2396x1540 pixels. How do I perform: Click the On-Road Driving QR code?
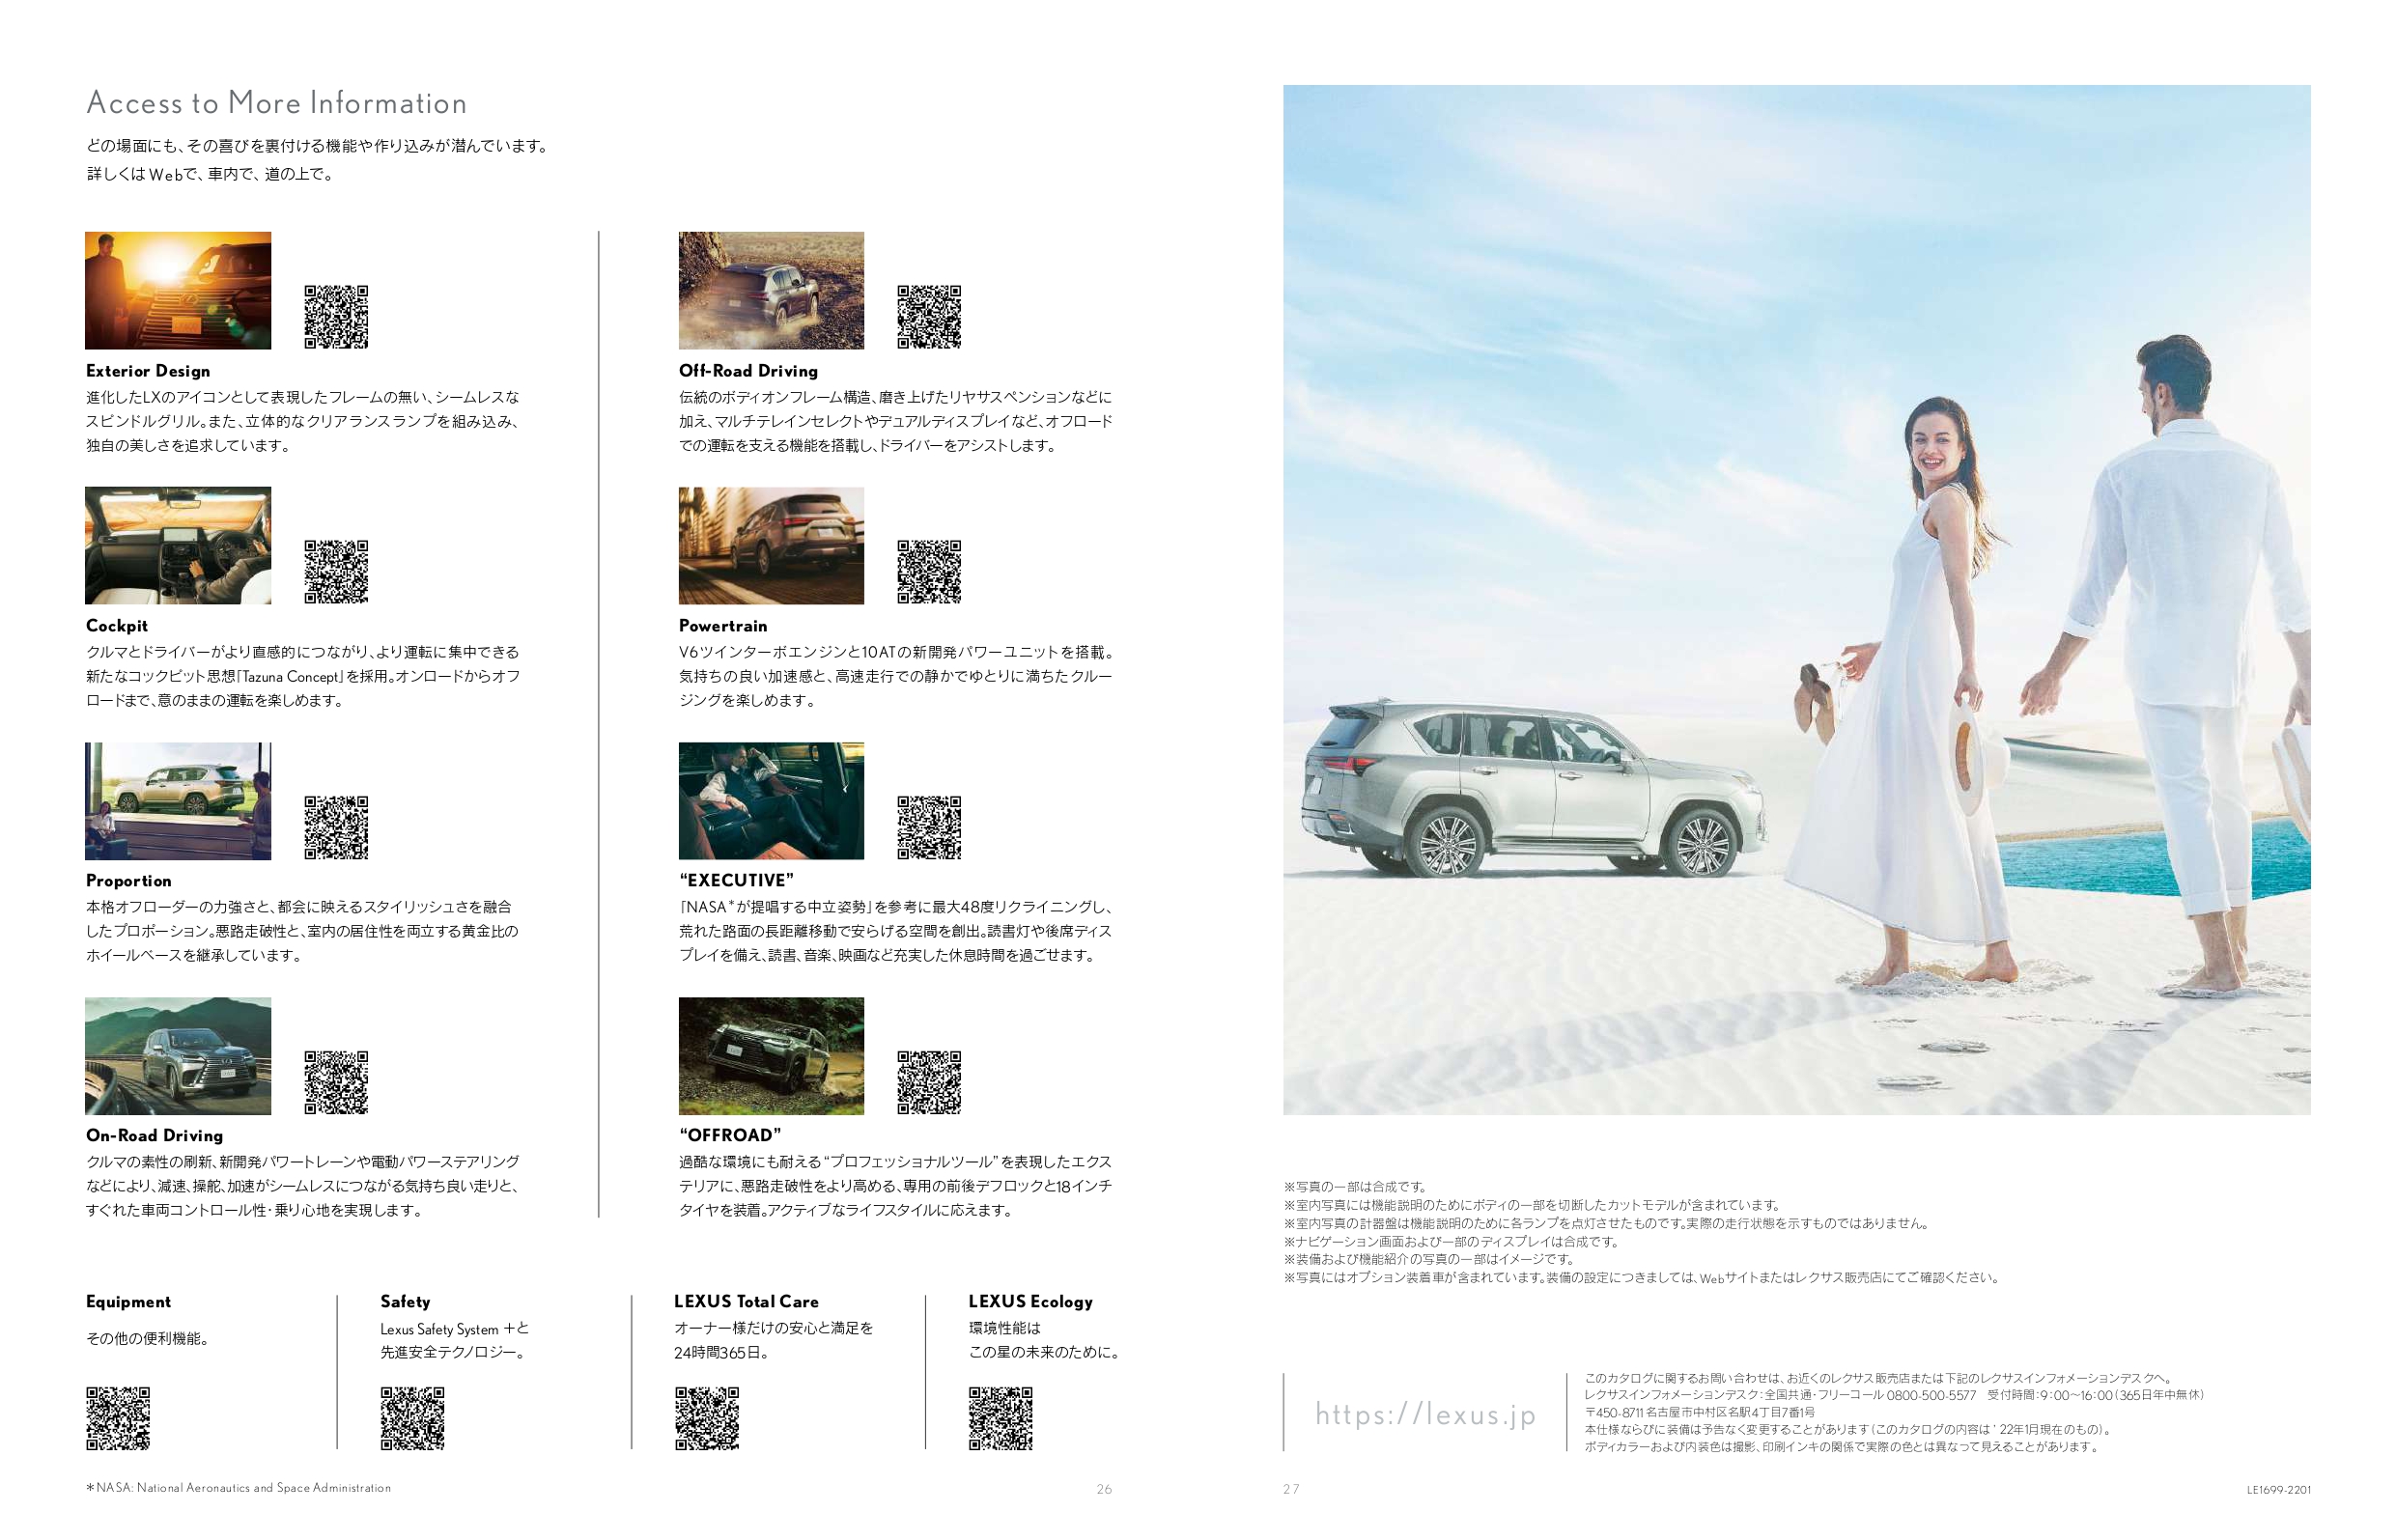click(x=336, y=1082)
